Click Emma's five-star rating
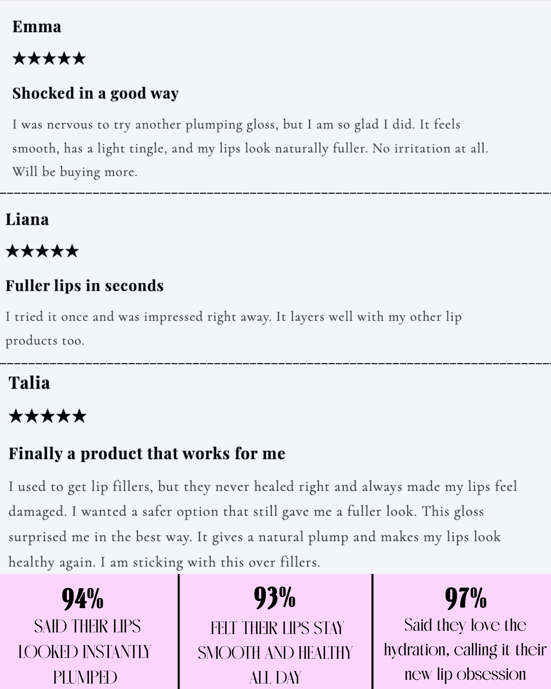 pos(49,59)
